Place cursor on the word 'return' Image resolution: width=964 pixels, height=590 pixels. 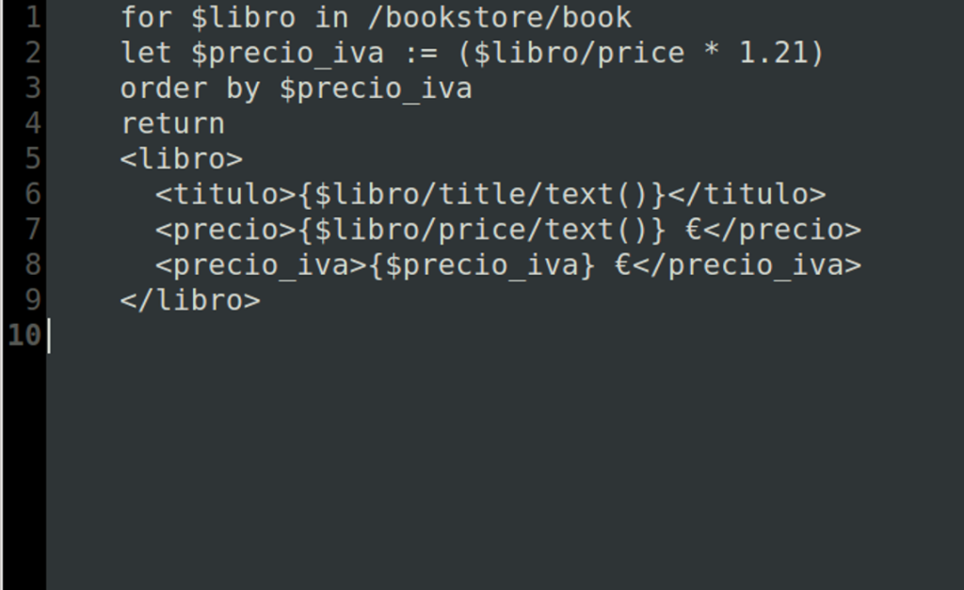[173, 124]
